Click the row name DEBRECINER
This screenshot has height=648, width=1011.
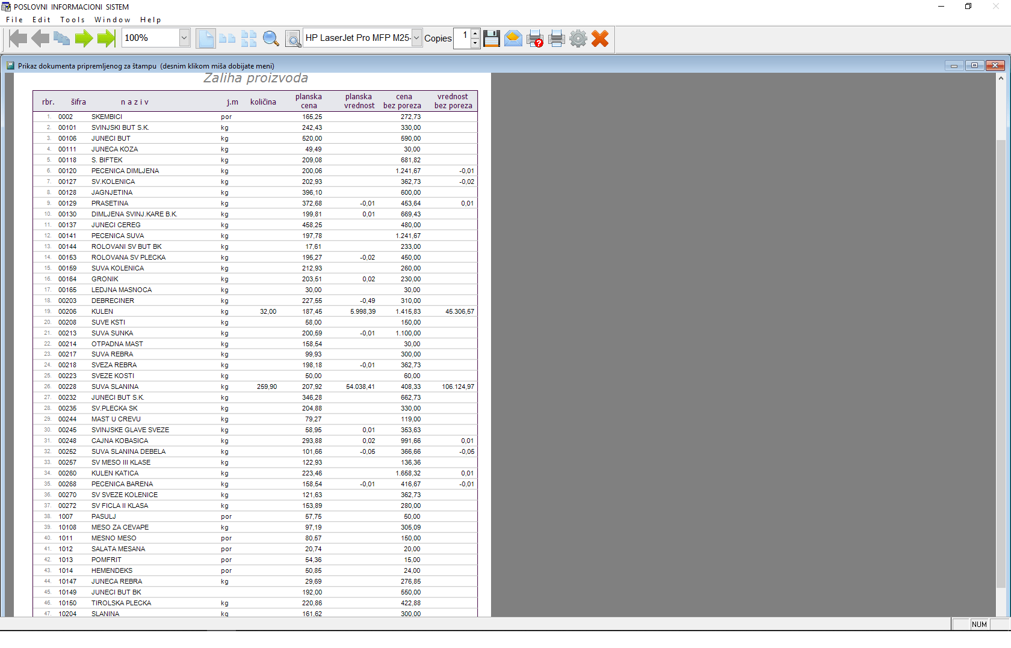coord(113,301)
